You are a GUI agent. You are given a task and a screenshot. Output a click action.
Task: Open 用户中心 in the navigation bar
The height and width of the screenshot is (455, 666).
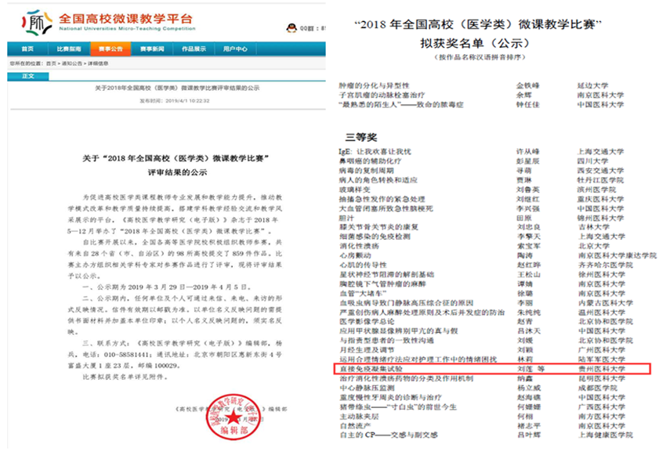click(235, 49)
